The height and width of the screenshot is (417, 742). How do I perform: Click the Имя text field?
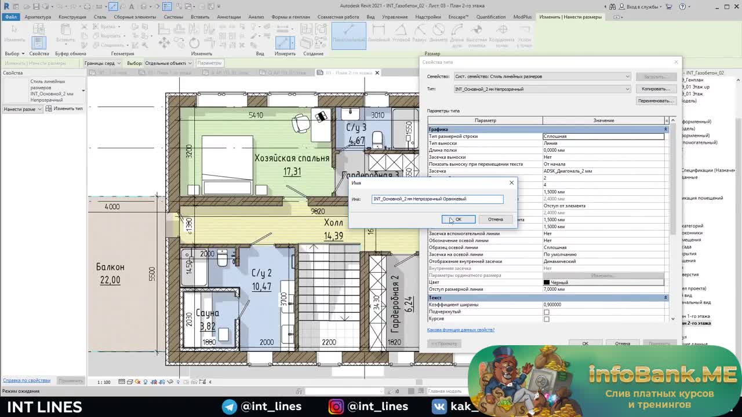click(438, 199)
